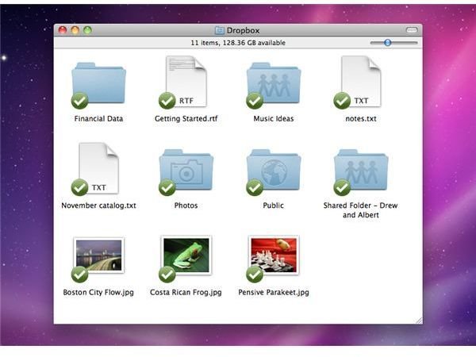The image size is (476, 357).
Task: Click sync checkmark badge on Pensive Parakeet.jpg
Action: pyautogui.click(x=255, y=274)
